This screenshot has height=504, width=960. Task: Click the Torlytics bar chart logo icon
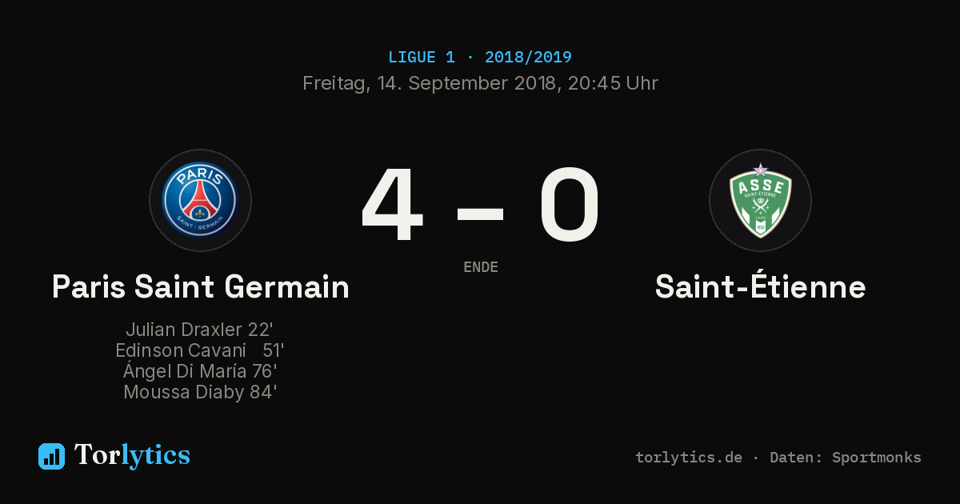coord(51,456)
